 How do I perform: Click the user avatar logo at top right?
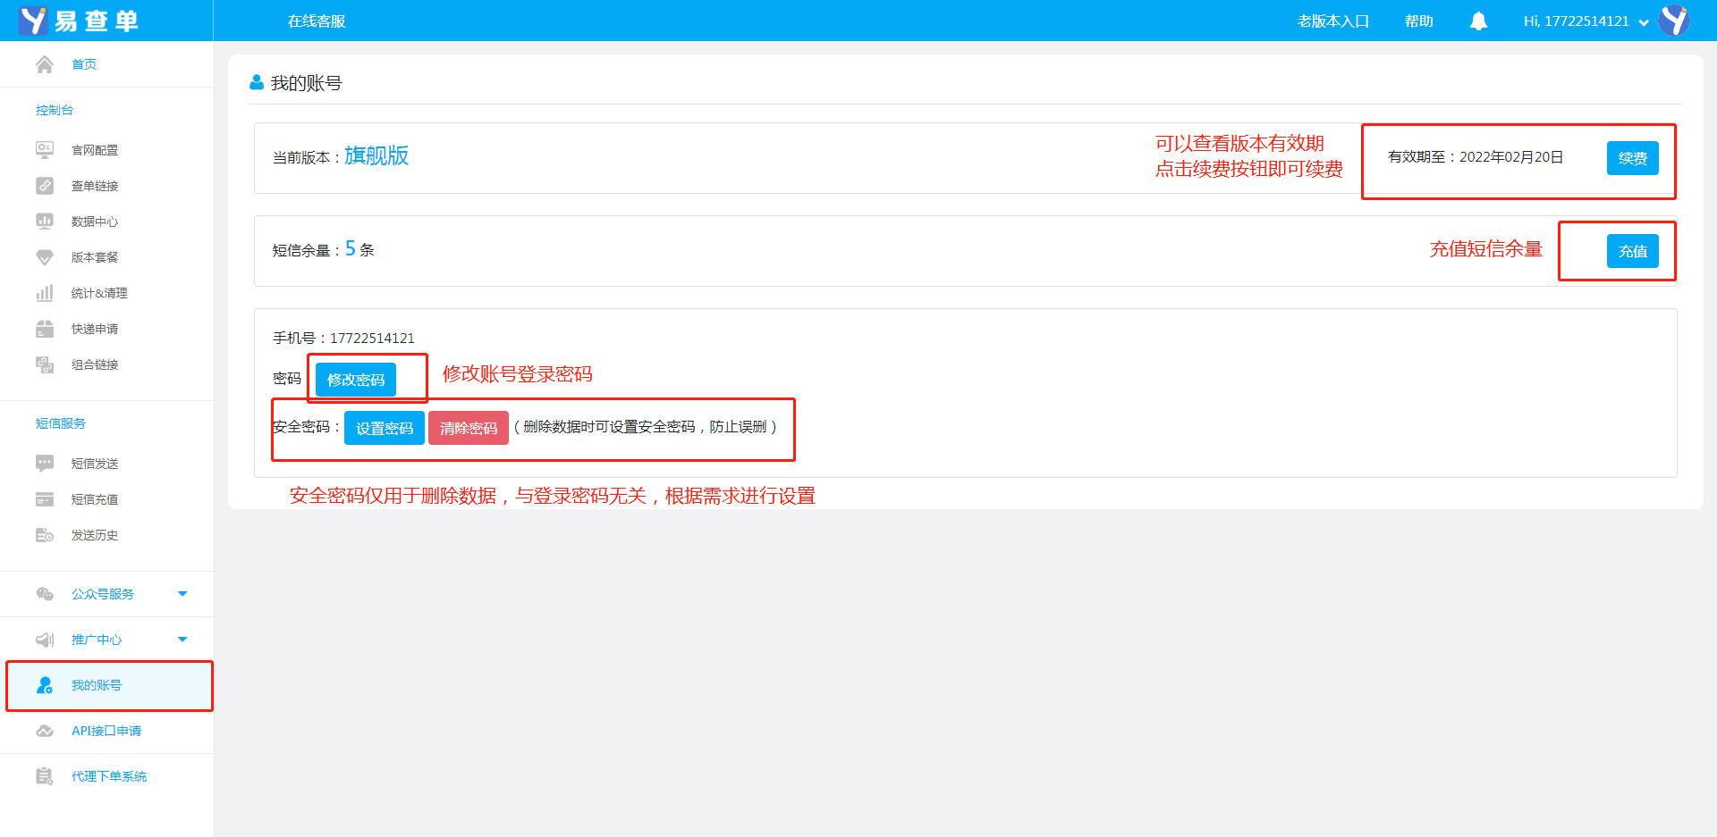click(x=1674, y=21)
